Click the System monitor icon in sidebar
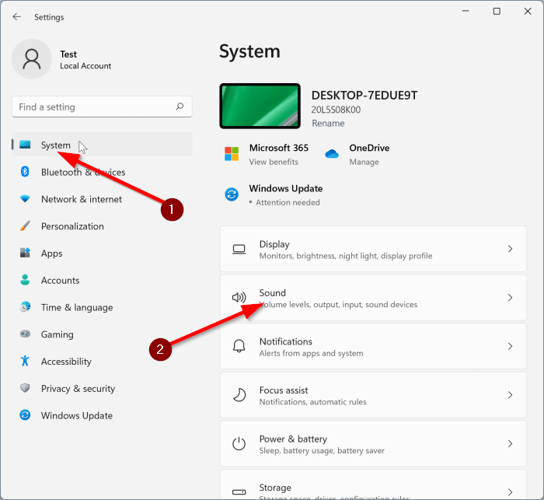This screenshot has height=500, width=544. coord(25,145)
